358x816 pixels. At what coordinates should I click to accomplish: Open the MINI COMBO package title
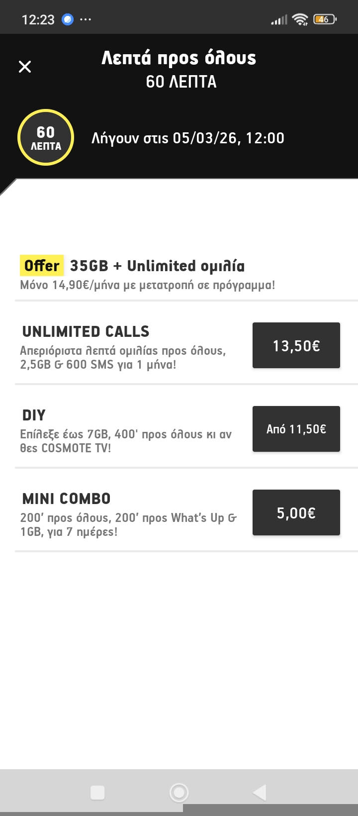click(x=66, y=499)
